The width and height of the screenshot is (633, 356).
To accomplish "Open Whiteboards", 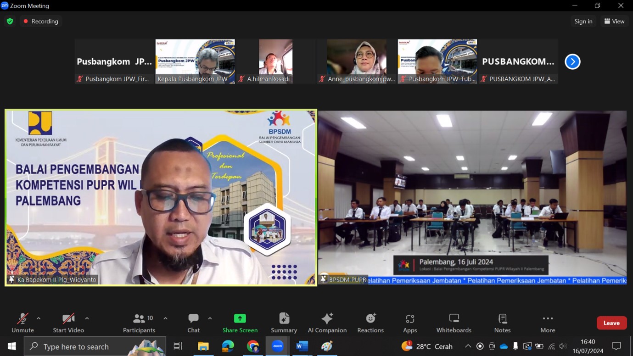I will [454, 323].
